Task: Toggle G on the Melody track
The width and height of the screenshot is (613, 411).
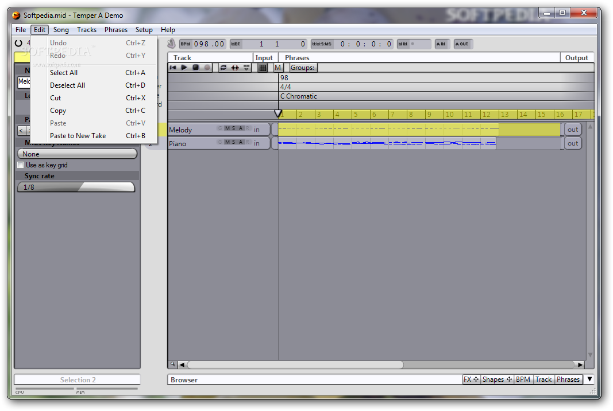Action: tap(220, 128)
